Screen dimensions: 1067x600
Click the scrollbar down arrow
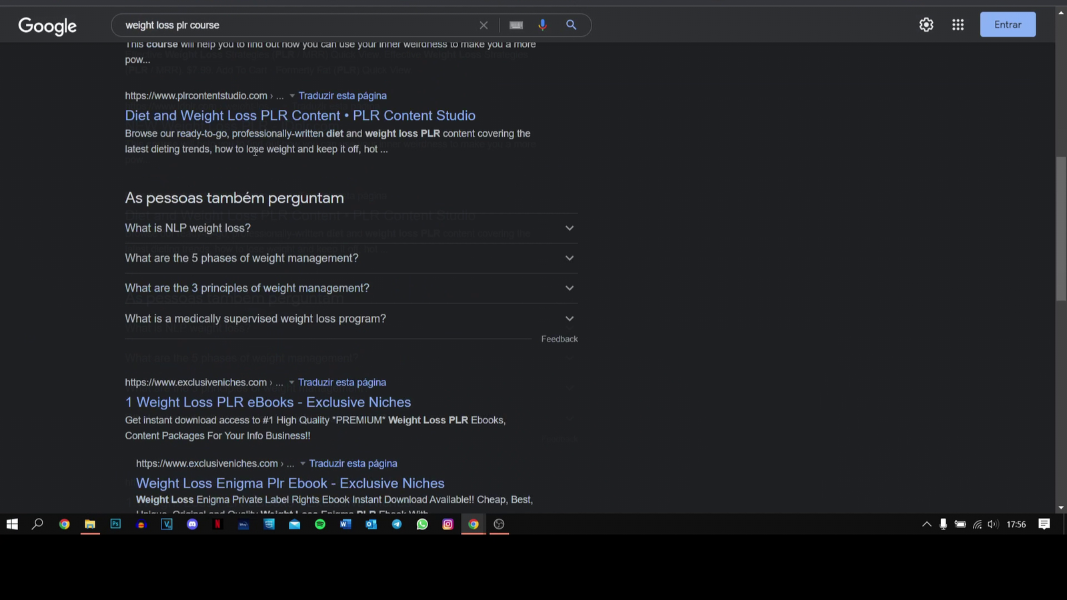pos(1061,508)
